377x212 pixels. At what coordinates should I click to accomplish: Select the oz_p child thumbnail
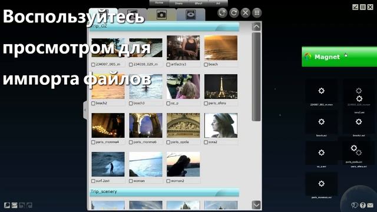[183, 87]
